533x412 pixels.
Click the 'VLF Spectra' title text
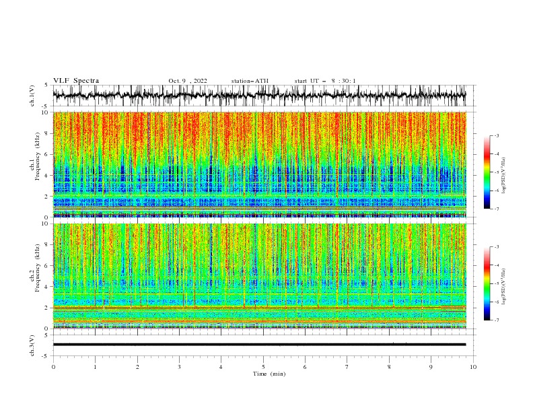tap(76, 81)
